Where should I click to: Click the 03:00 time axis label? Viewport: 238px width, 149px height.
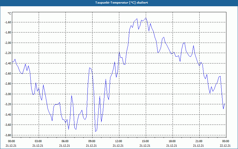point(39,141)
